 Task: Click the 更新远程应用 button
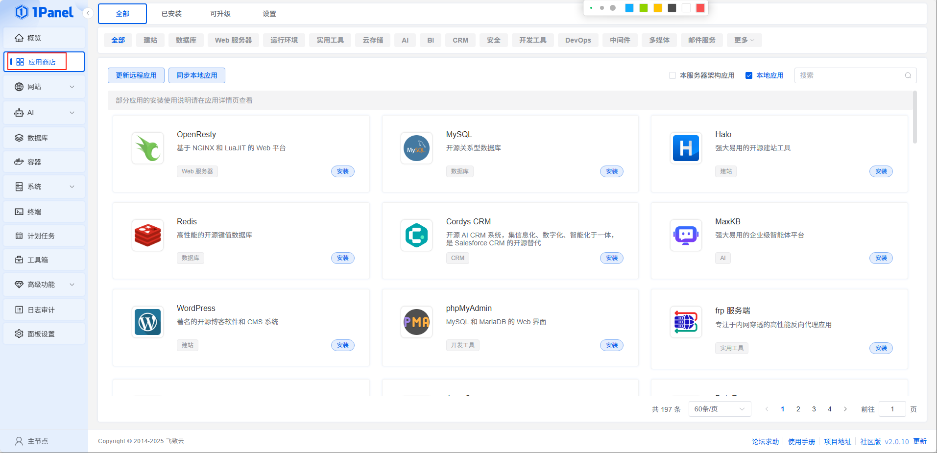(x=136, y=75)
